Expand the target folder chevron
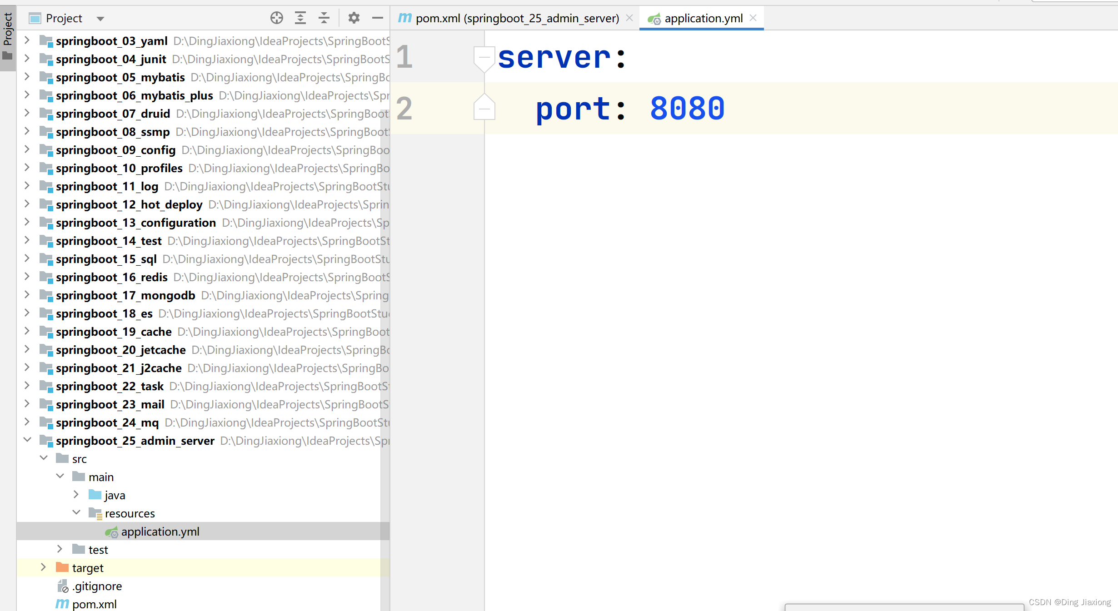 point(43,567)
